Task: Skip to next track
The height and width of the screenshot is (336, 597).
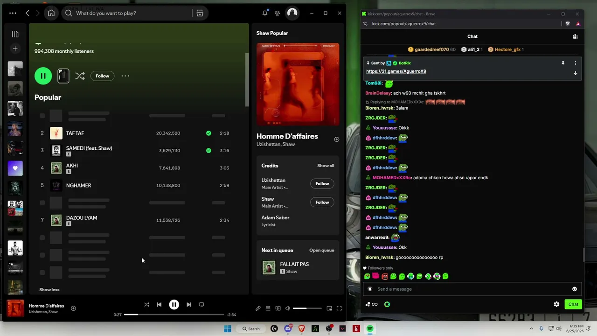Action: click(189, 305)
